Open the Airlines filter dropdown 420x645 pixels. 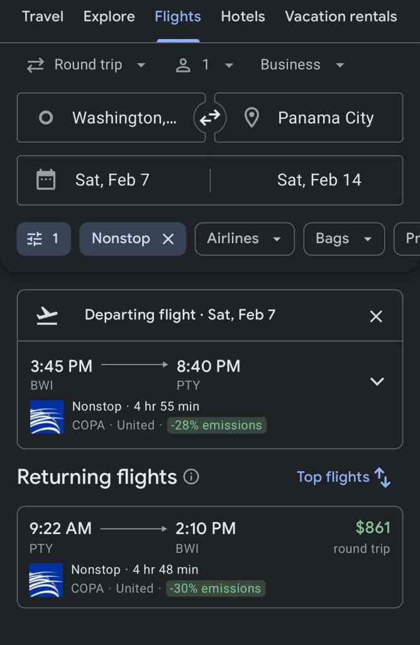244,239
